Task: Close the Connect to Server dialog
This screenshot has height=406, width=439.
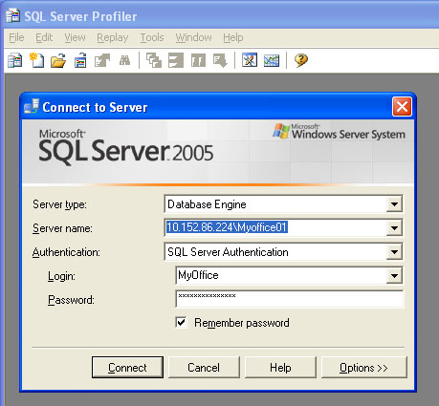Action: (402, 107)
